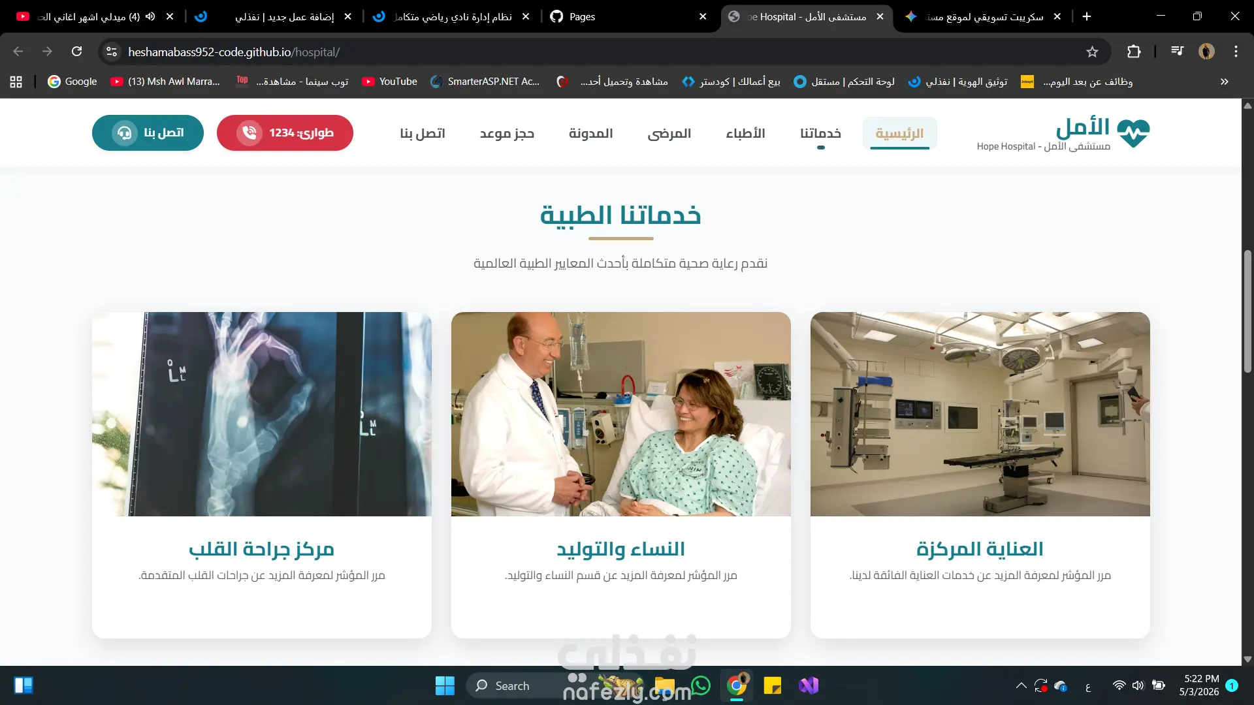Screen dimensions: 1254x705
Task: Click the scrollbar down arrow
Action: click(x=1247, y=659)
